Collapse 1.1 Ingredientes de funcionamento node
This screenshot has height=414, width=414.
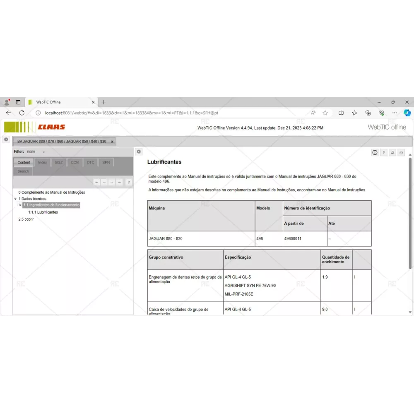click(20, 205)
